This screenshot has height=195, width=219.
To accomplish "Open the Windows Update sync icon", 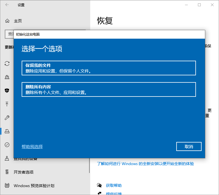I will 7,63.
